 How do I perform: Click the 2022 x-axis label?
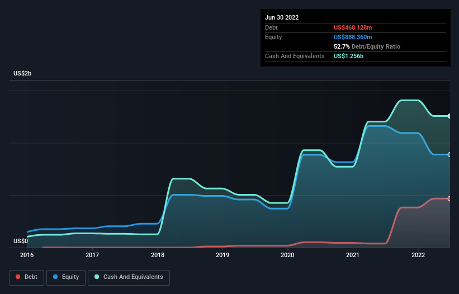418,255
